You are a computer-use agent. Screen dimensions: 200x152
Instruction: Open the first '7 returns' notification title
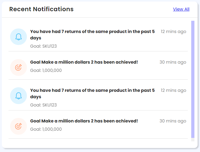pyautogui.click(x=92, y=35)
